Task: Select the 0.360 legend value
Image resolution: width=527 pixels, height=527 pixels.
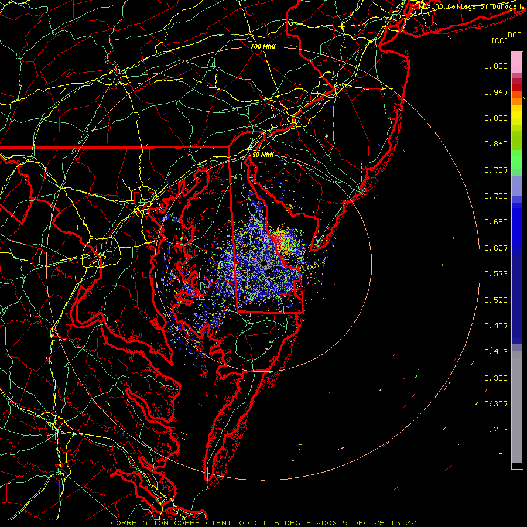Action: (496, 378)
